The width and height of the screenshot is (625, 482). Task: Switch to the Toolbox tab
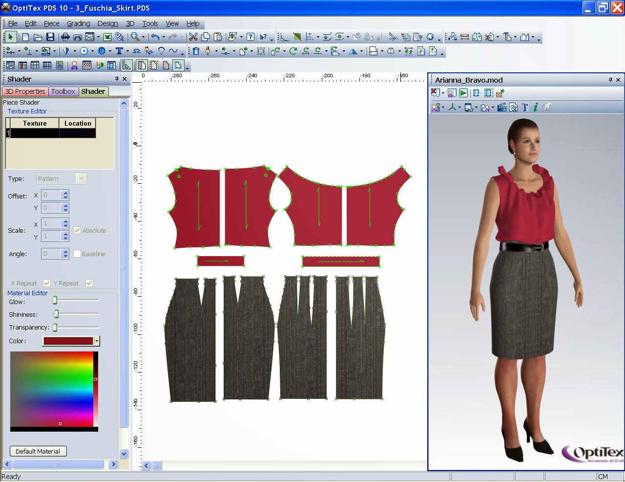[63, 91]
